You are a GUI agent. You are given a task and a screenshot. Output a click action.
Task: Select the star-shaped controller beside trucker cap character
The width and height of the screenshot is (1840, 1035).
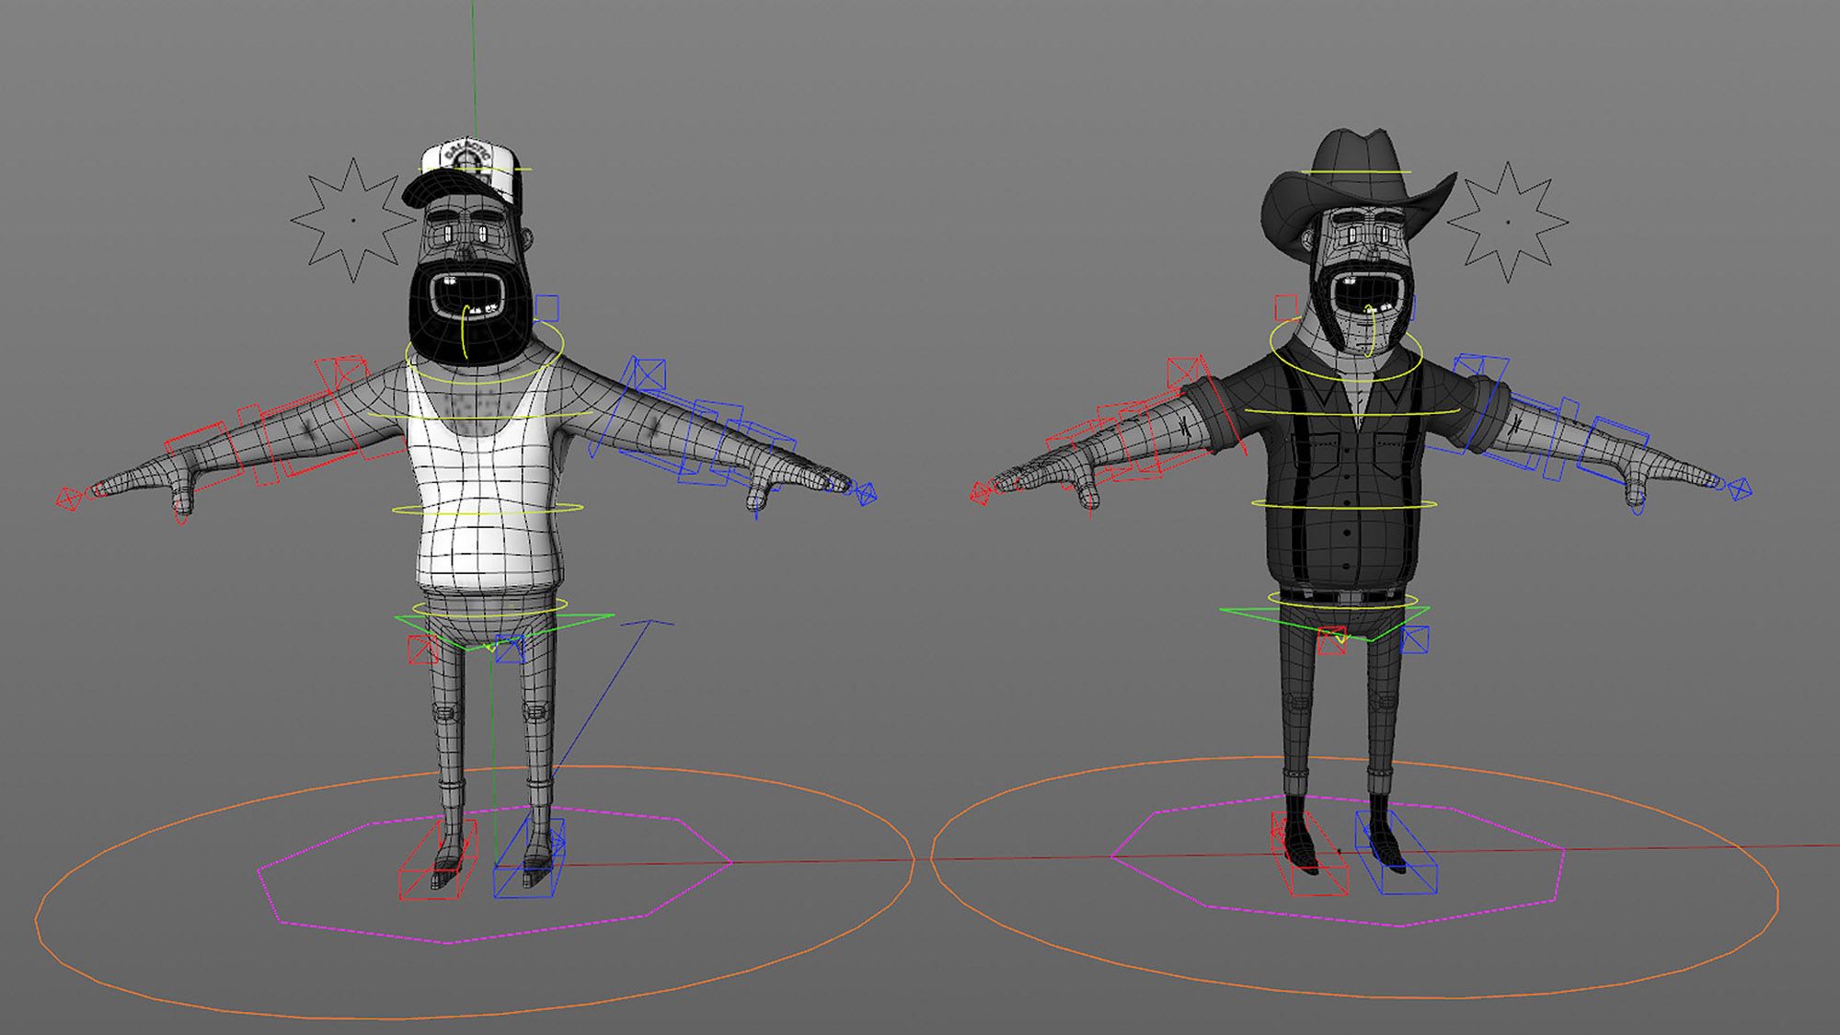click(x=352, y=220)
